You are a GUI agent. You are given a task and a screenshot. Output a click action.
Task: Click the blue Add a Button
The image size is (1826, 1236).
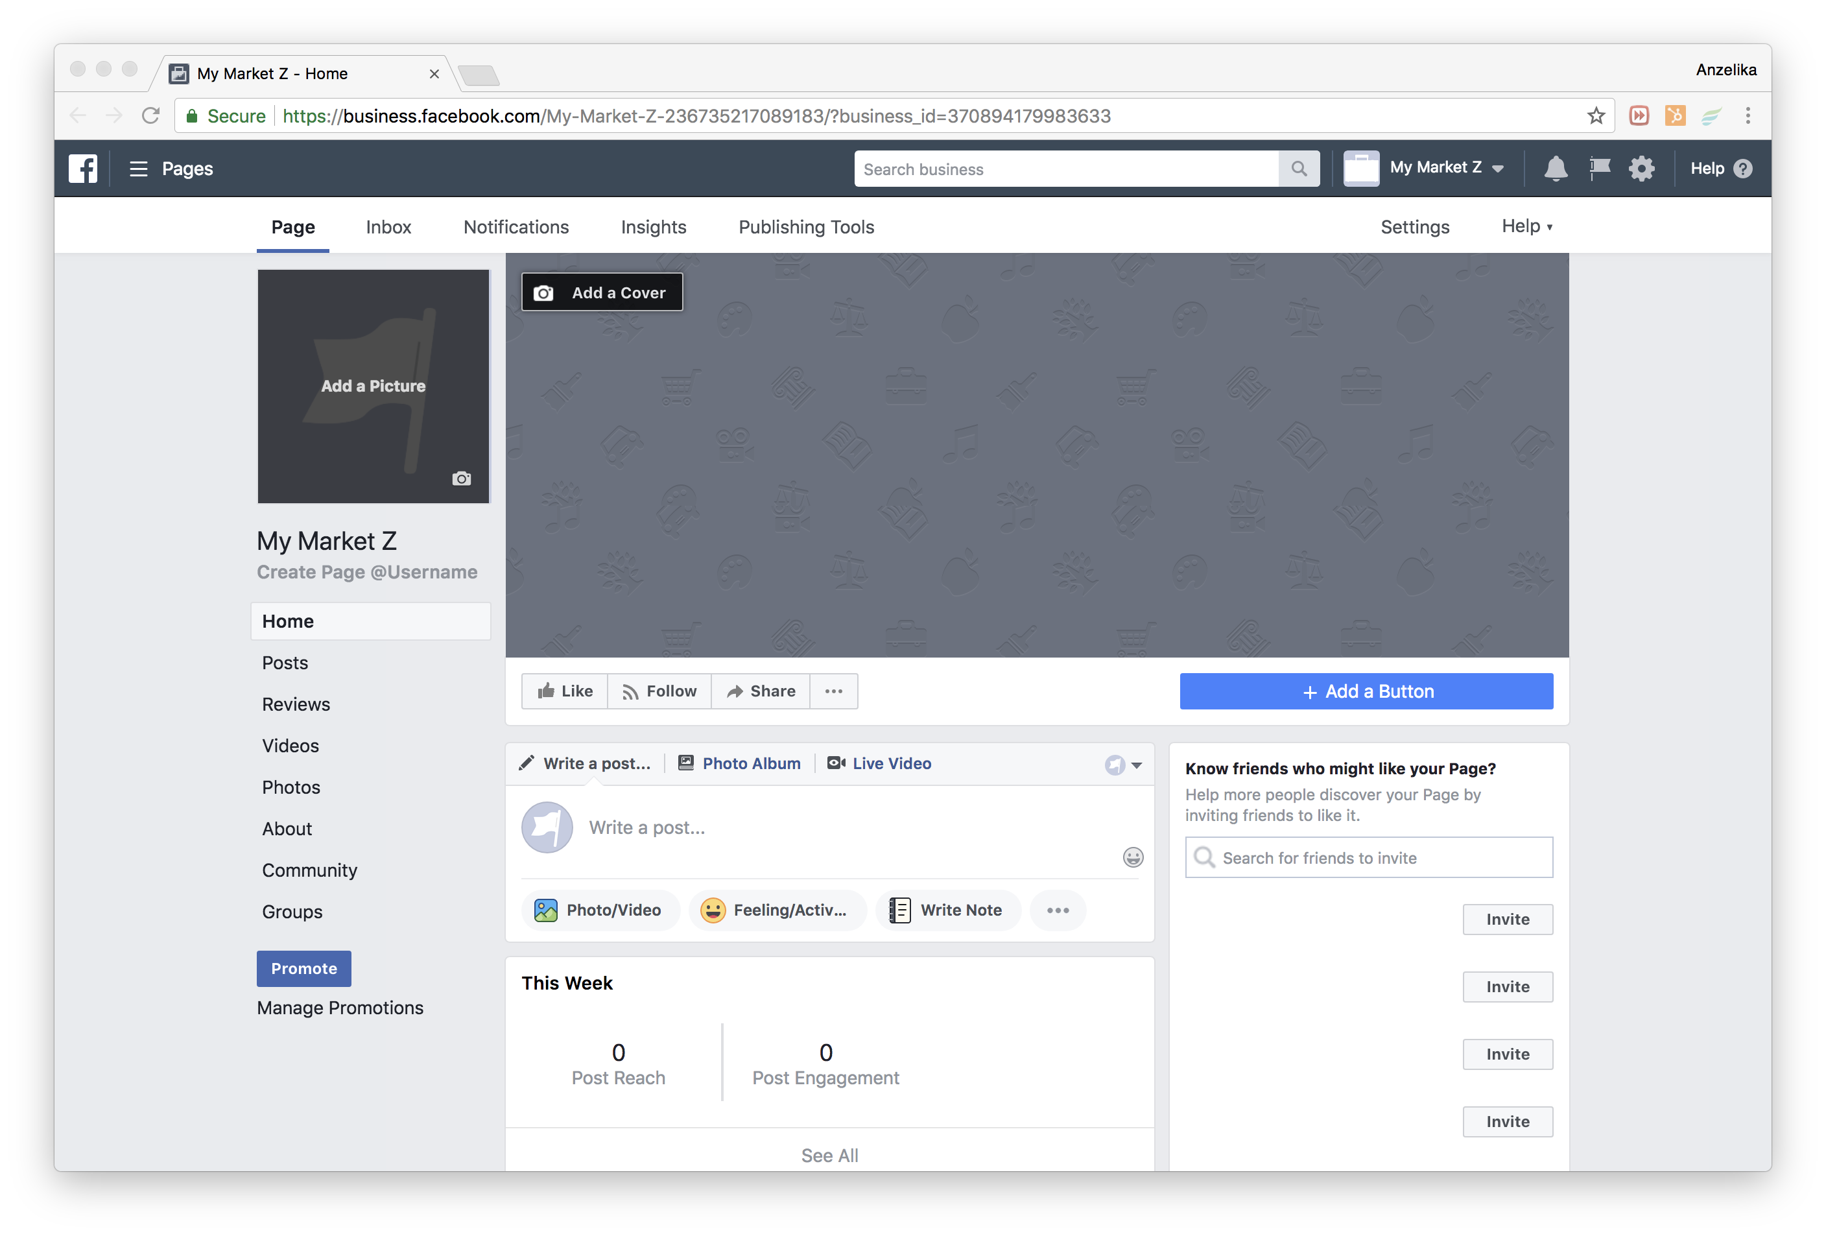1366,691
